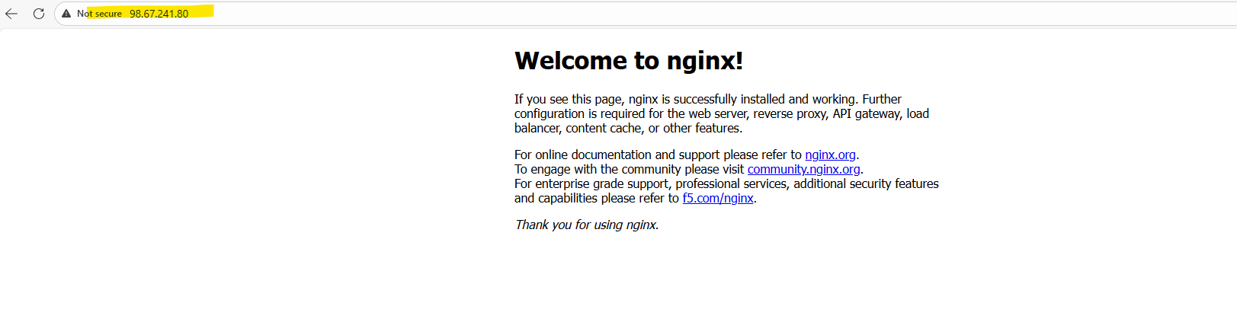Visit the community.nginx.org link
Screen dimensions: 1237x322
coord(803,169)
